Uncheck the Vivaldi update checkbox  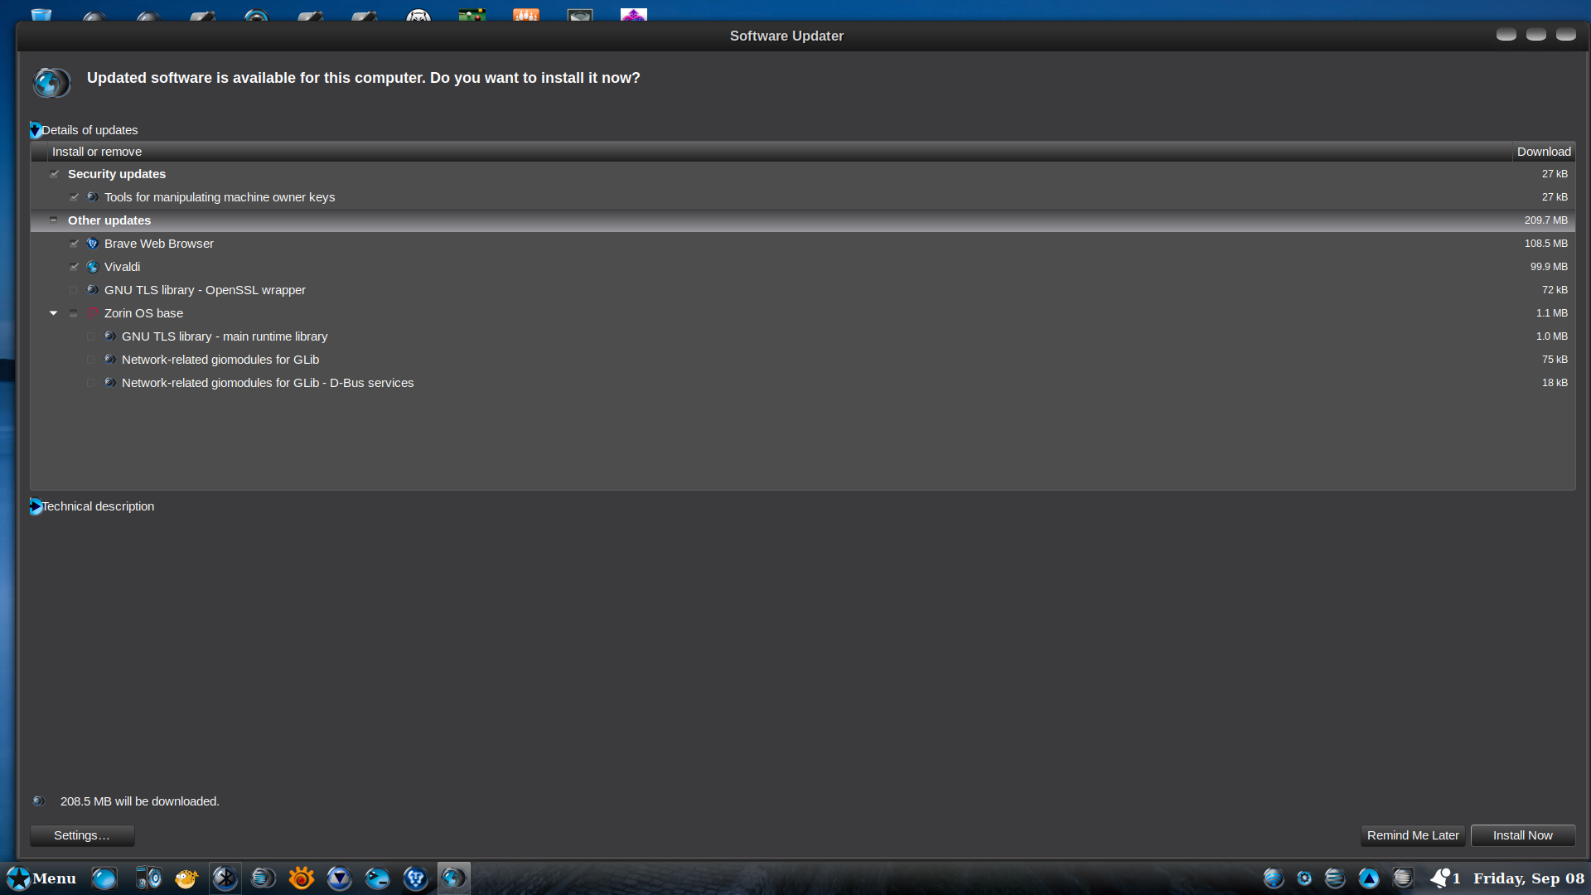[75, 267]
